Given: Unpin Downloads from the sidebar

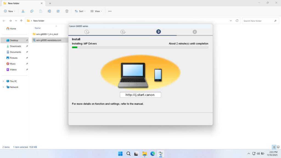Looking at the screenshot, I should pyautogui.click(x=27, y=46).
